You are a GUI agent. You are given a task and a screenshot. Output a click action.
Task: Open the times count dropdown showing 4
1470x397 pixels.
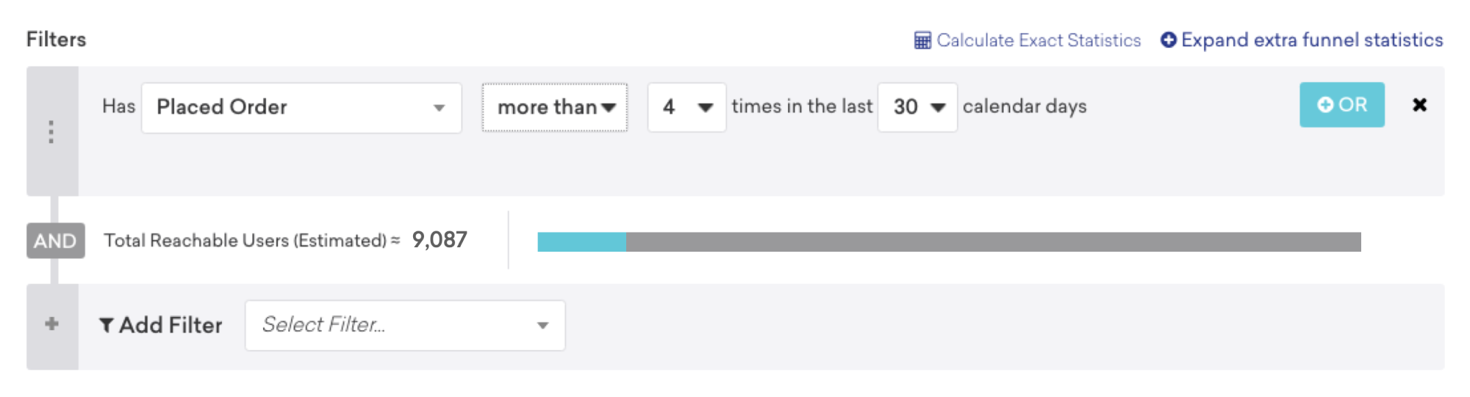686,107
